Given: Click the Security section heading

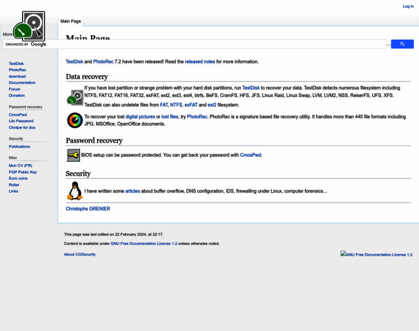Looking at the screenshot, I should 78,174.
